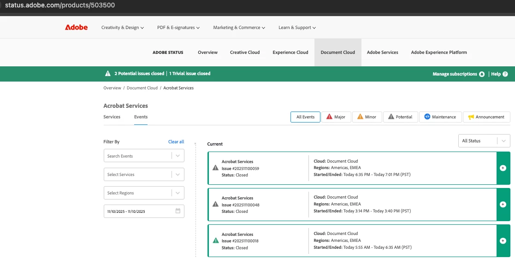Image resolution: width=515 pixels, height=264 pixels.
Task: Click 'Today 3:14 PM - Today 3:40 PM (PST)' text
Action: [x=377, y=211]
